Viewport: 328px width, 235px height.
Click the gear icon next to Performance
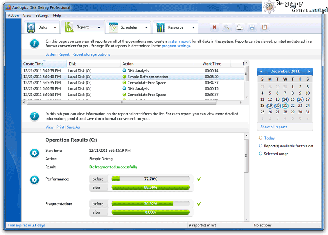(x=34, y=179)
